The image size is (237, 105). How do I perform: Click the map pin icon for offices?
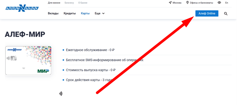pos(188,3)
